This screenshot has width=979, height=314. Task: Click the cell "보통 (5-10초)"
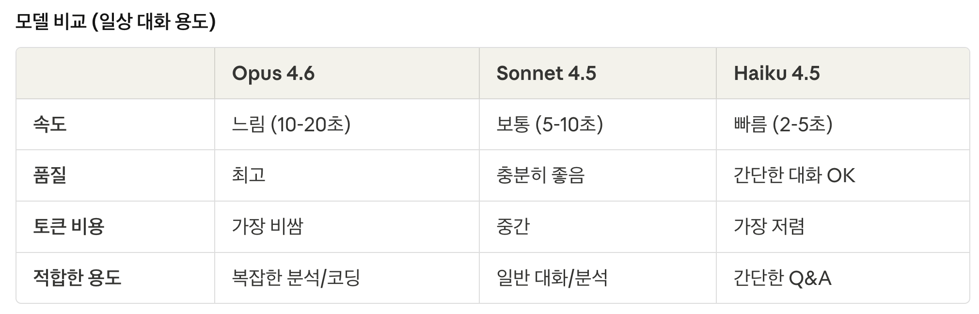pyautogui.click(x=550, y=125)
